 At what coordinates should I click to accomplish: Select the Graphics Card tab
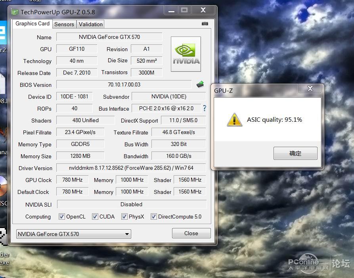pyautogui.click(x=33, y=24)
